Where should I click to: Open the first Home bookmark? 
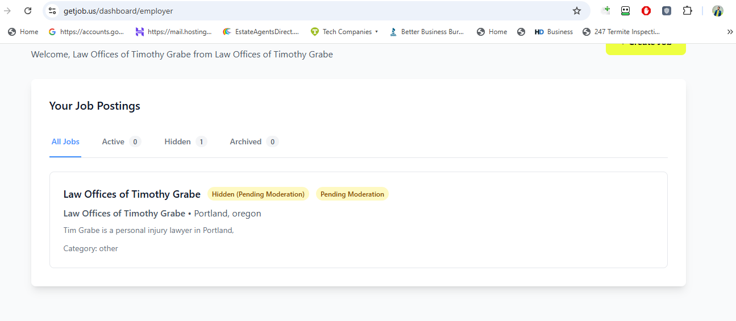[x=23, y=32]
